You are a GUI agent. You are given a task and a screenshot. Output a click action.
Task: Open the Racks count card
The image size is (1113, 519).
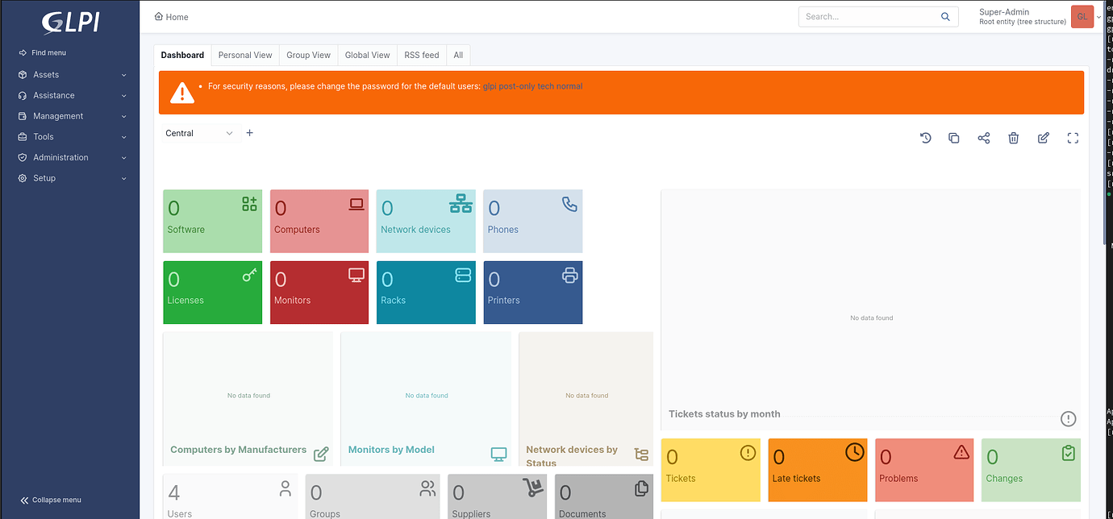pos(426,292)
